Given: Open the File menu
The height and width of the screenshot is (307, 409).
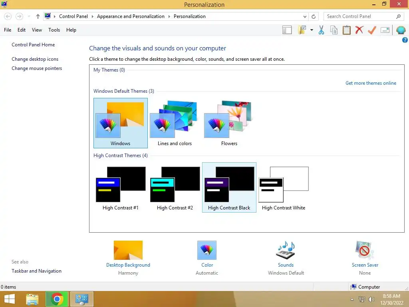Looking at the screenshot, I should (x=8, y=30).
